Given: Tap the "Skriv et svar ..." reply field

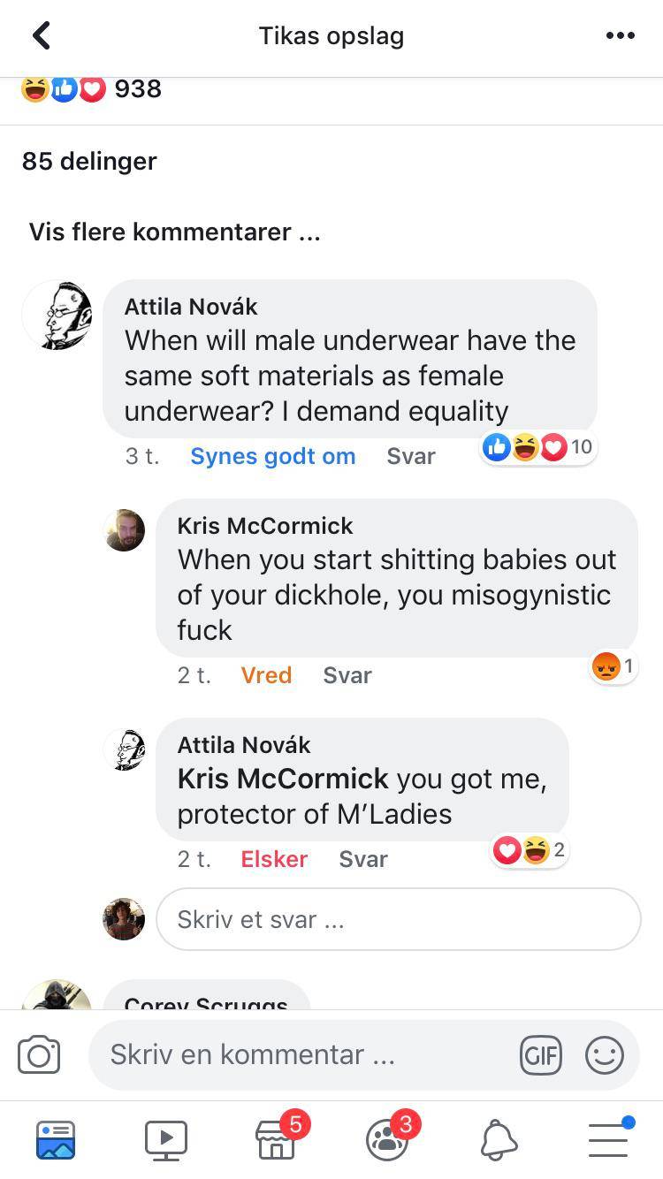Looking at the screenshot, I should click(398, 919).
